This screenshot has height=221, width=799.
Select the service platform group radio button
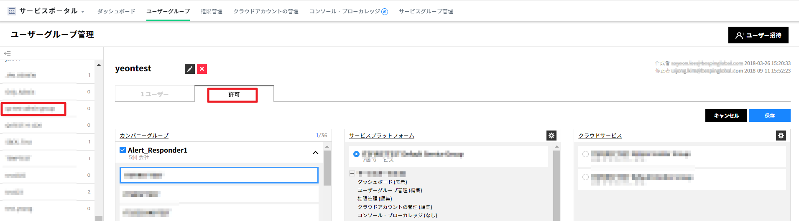pyautogui.click(x=356, y=154)
